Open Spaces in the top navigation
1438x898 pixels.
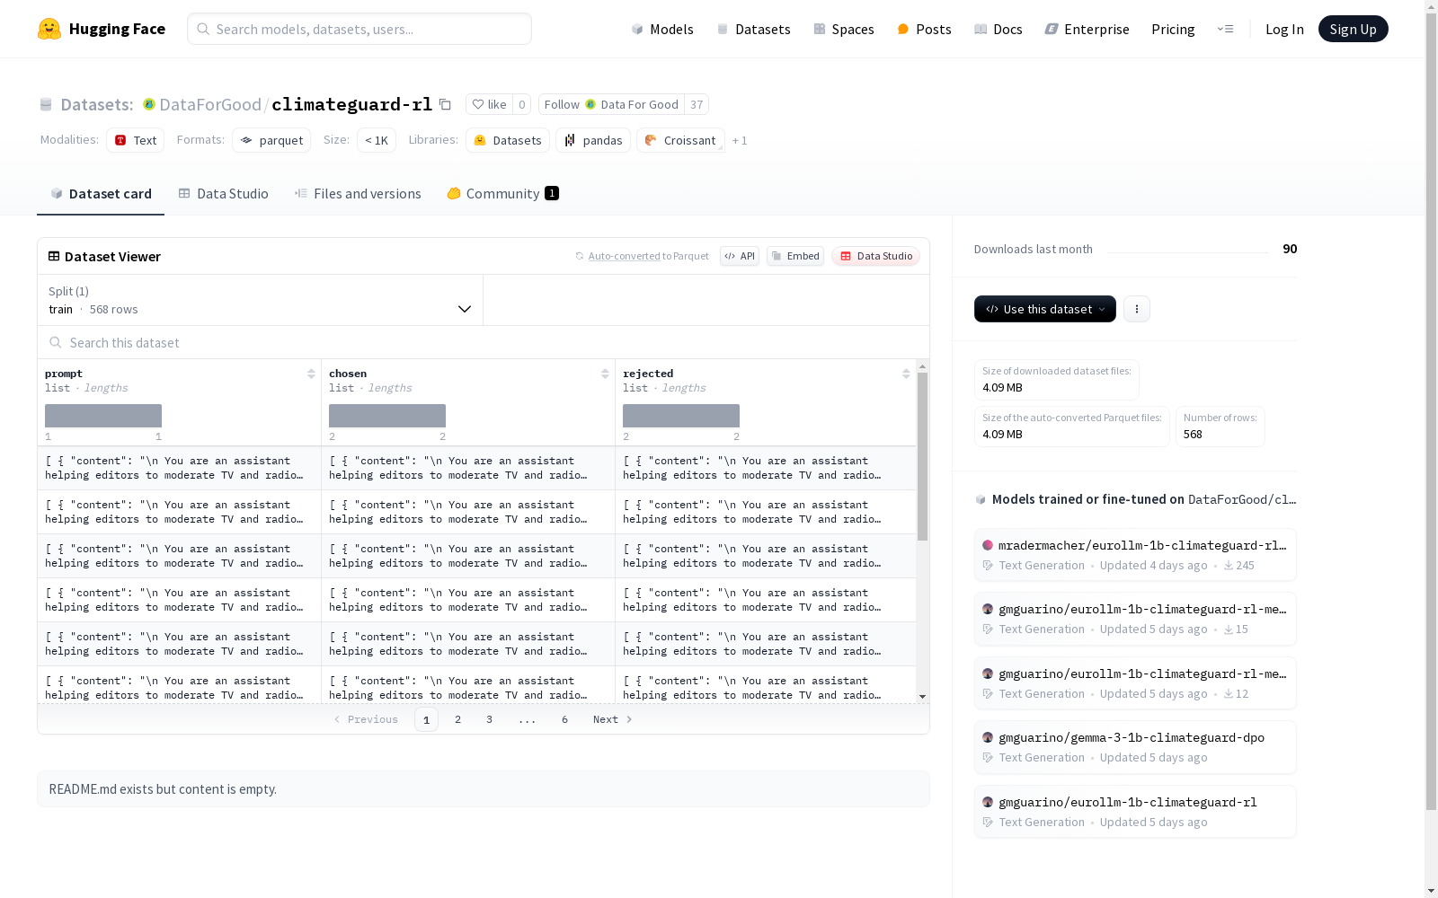click(844, 29)
